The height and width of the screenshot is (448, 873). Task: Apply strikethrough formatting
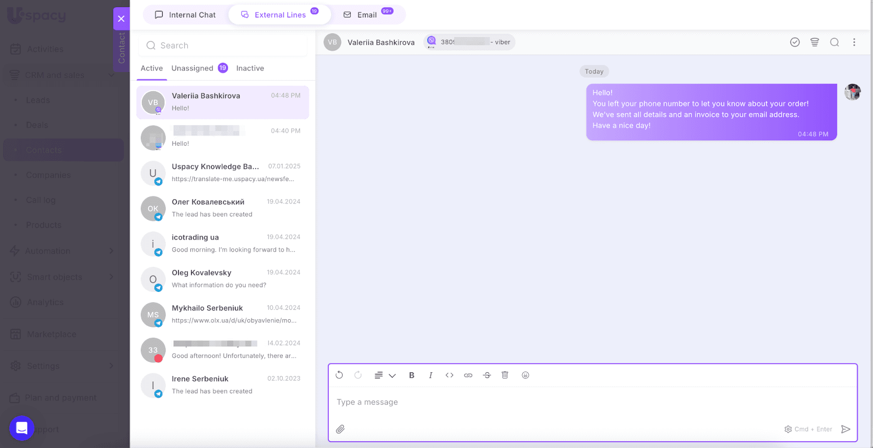[487, 375]
